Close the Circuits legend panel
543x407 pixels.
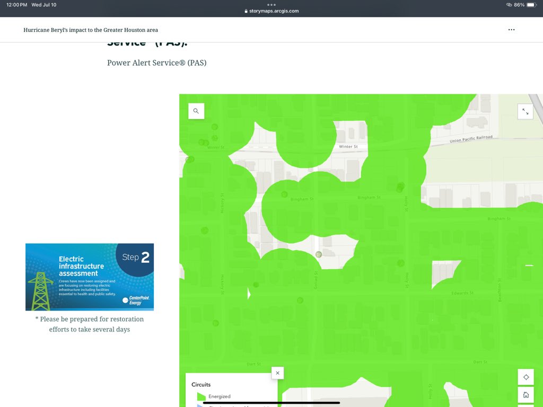click(x=277, y=373)
